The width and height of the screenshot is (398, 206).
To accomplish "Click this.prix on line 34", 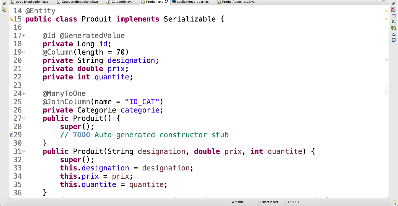I will [79, 176].
